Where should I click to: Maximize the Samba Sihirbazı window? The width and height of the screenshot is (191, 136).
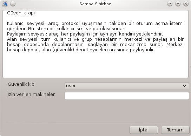point(178,4)
